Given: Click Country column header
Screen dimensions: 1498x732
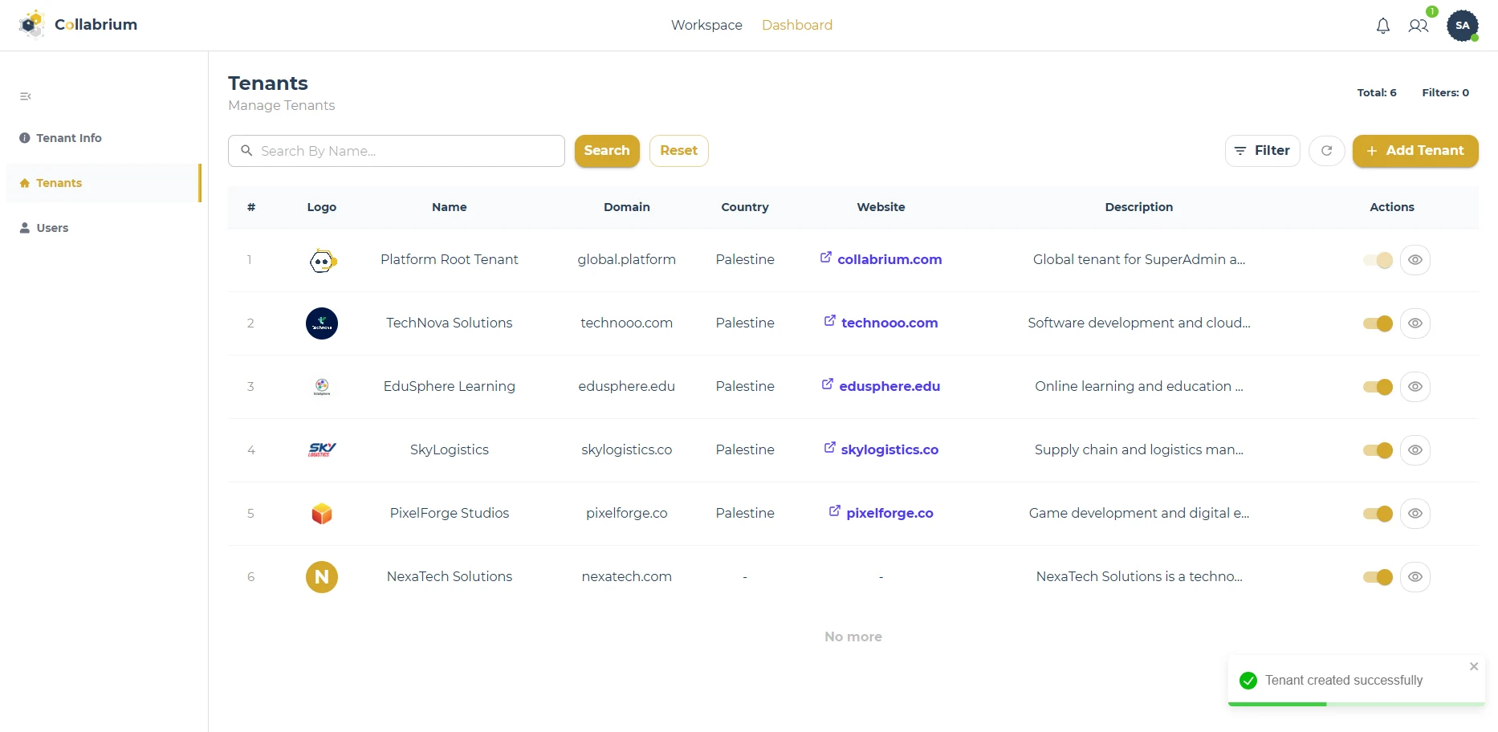Looking at the screenshot, I should click(745, 207).
